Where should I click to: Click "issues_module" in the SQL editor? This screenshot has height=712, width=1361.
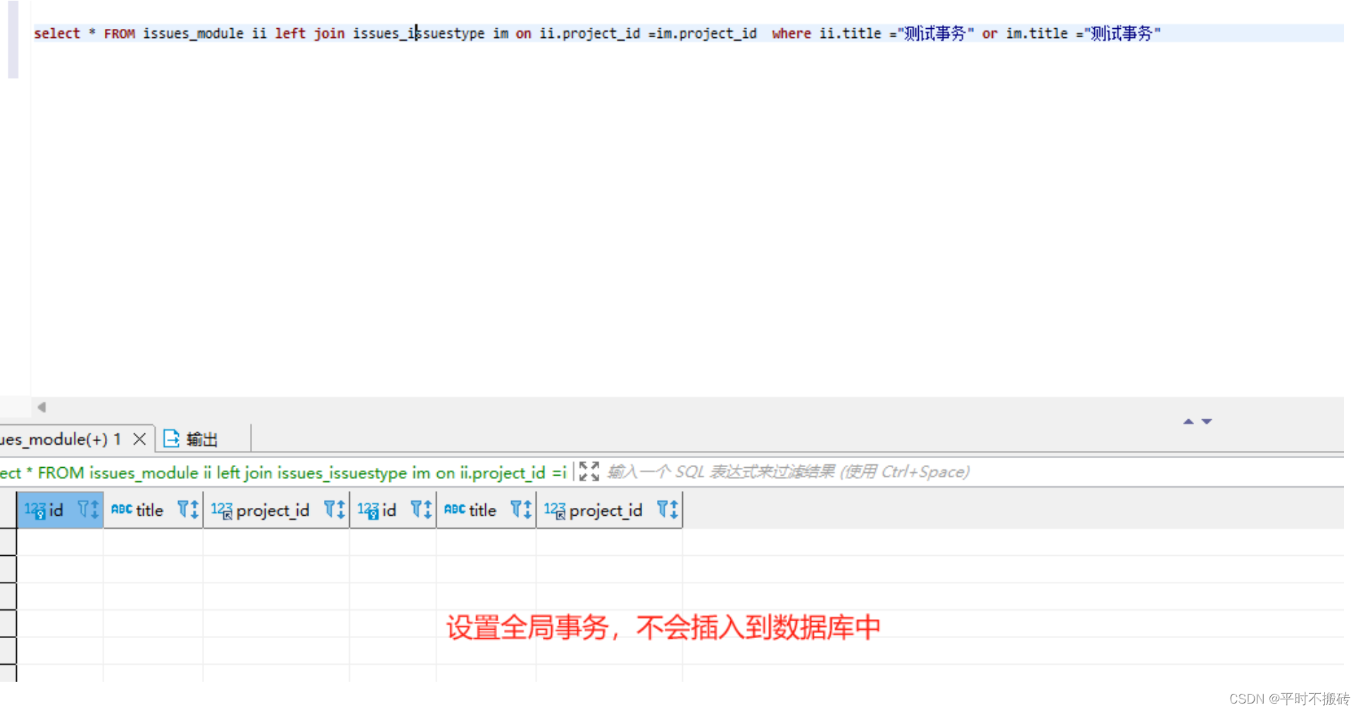[193, 33]
